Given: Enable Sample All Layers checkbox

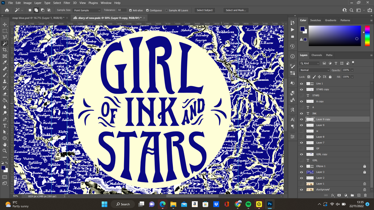Looking at the screenshot, I should point(167,10).
